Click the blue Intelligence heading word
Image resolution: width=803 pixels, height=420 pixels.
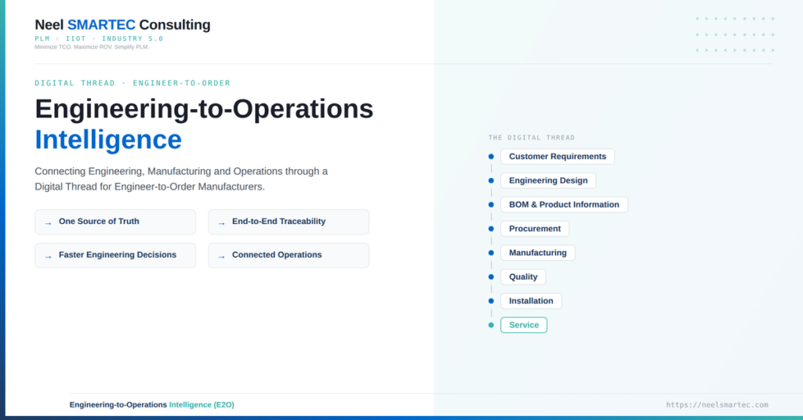(x=108, y=139)
